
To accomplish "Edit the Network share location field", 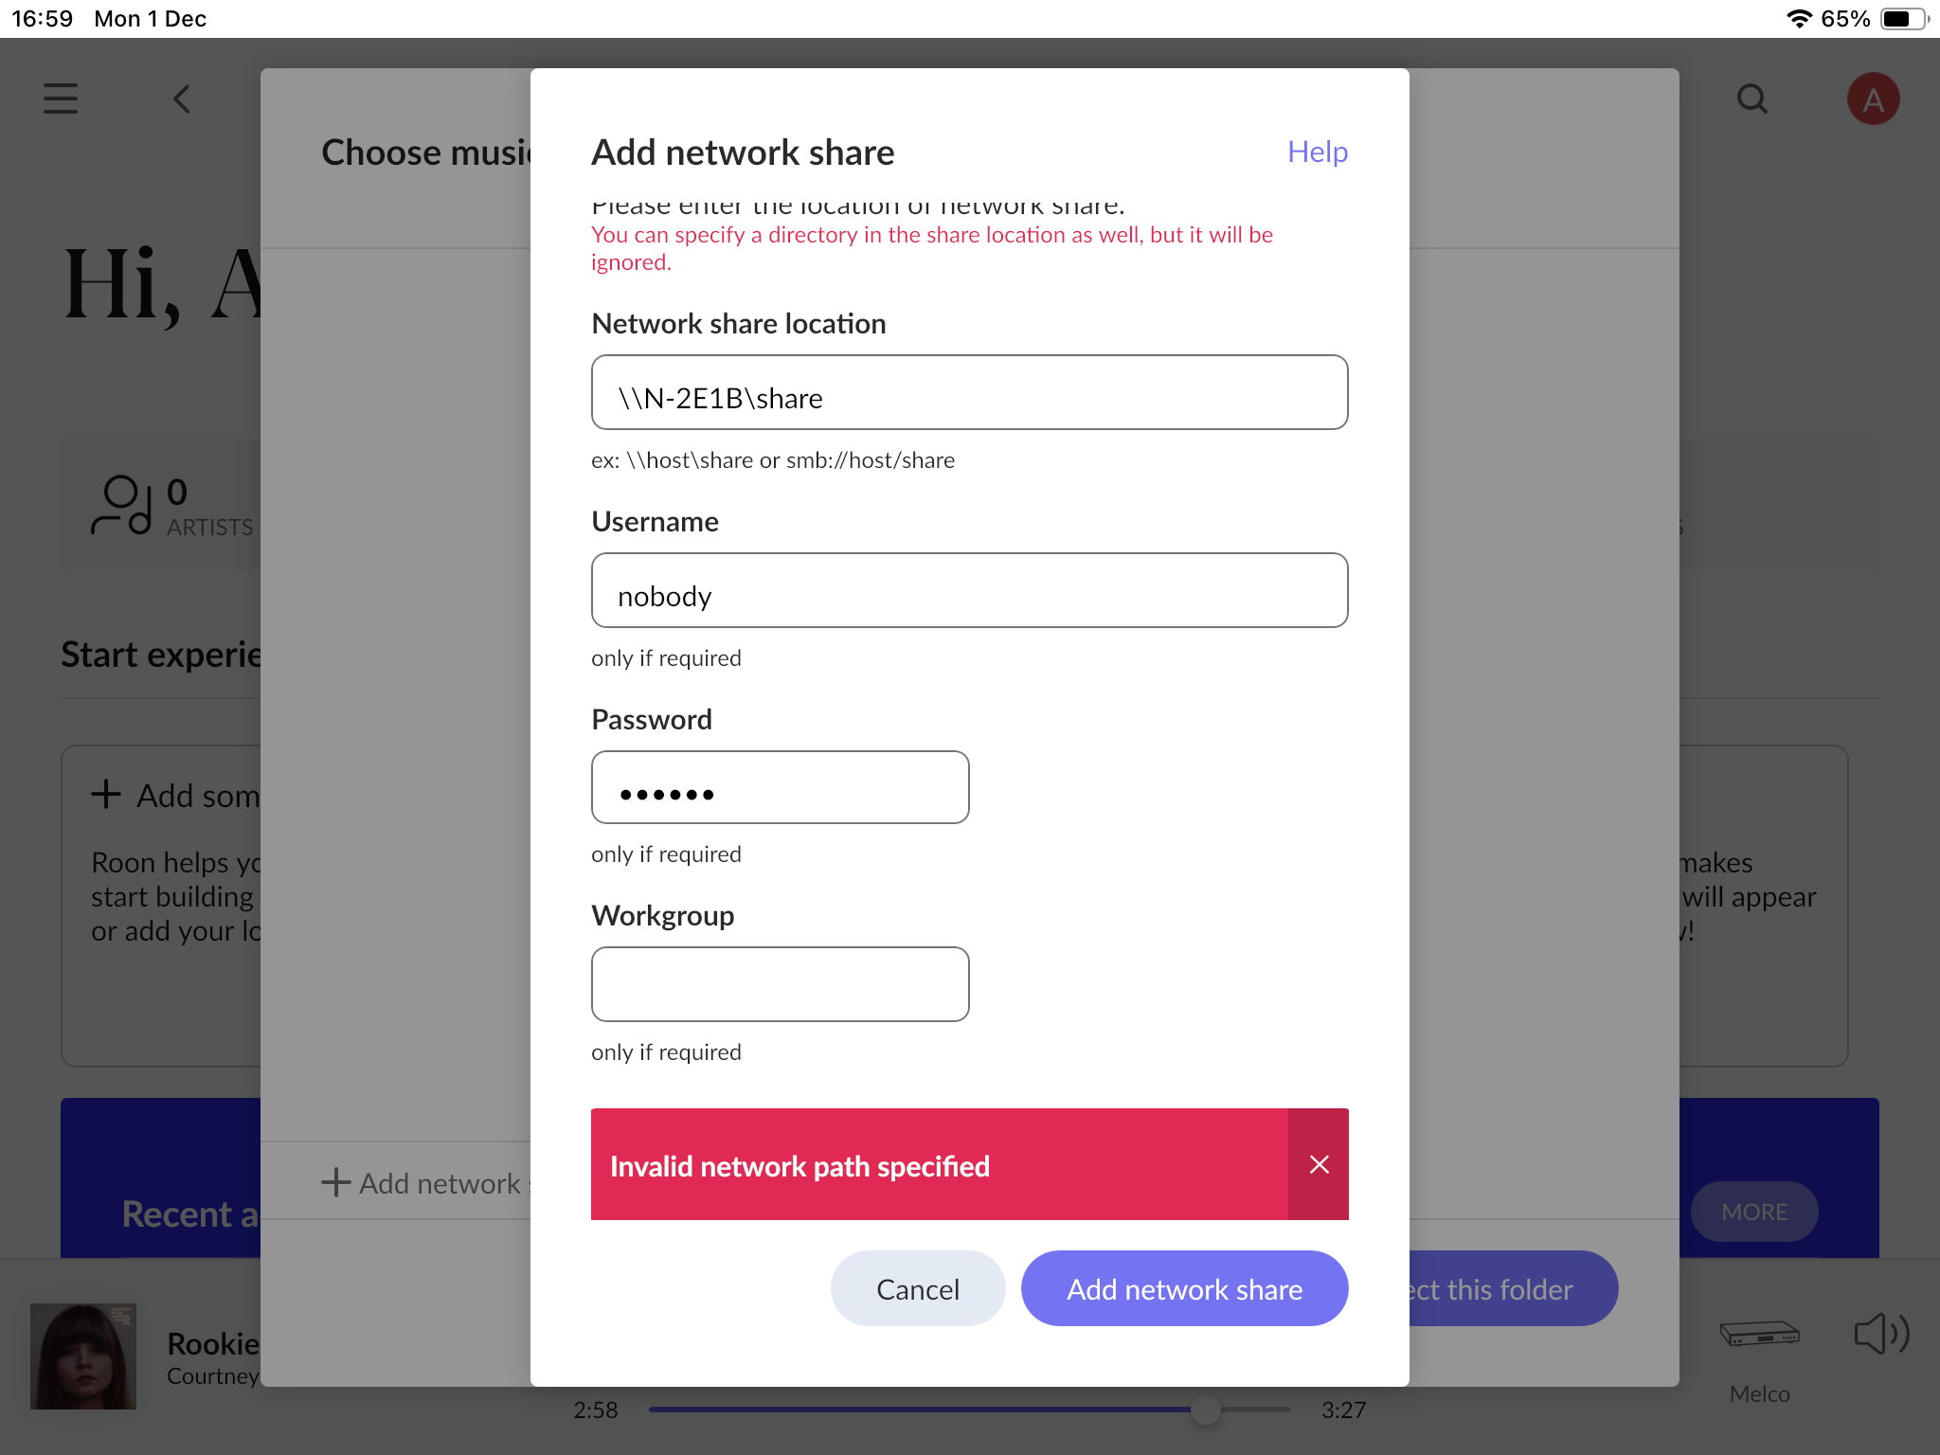I will [x=969, y=393].
